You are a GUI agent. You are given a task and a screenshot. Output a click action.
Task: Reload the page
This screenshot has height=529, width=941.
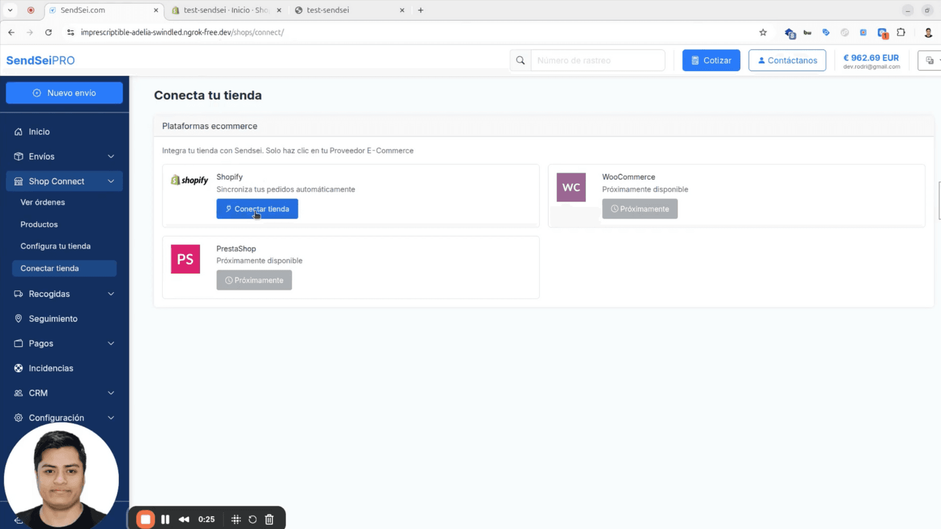click(48, 32)
